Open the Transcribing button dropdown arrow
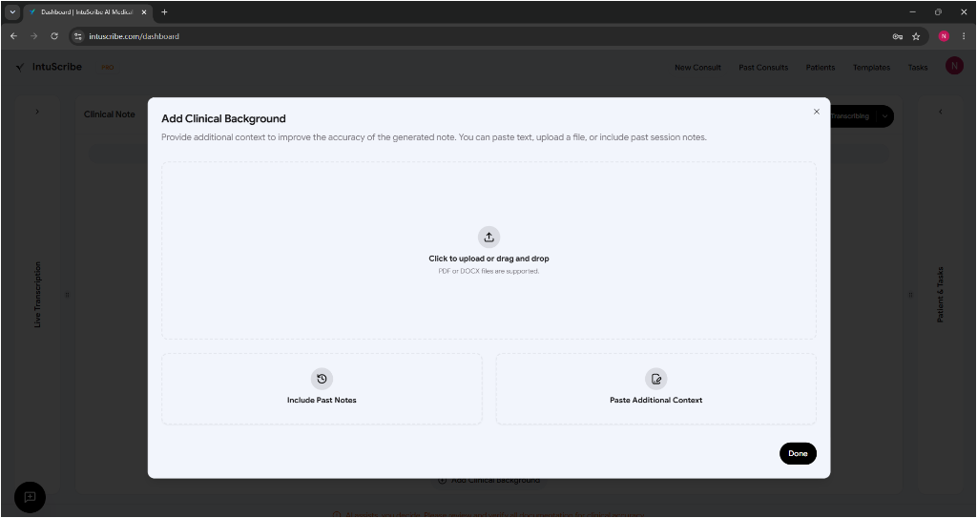Image resolution: width=977 pixels, height=518 pixels. [884, 116]
